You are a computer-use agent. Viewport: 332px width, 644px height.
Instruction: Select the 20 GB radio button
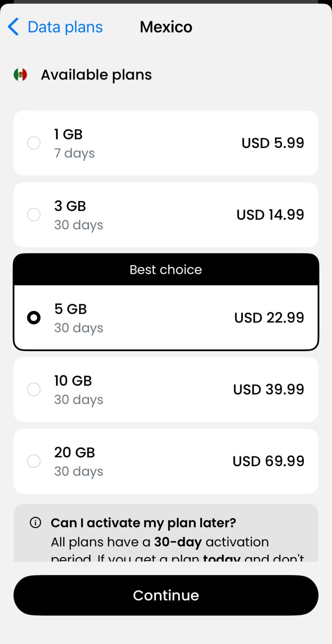coord(34,461)
